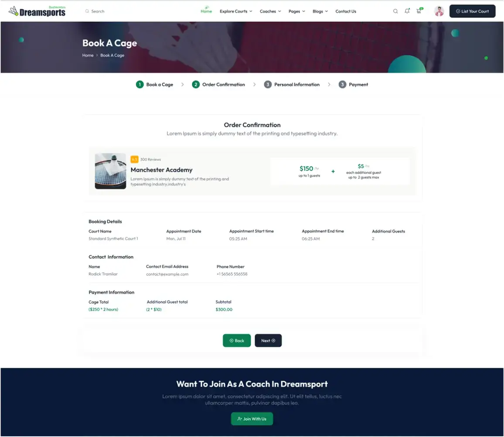Image resolution: width=504 pixels, height=437 pixels.
Task: Open the Home menu item
Action: click(x=206, y=11)
